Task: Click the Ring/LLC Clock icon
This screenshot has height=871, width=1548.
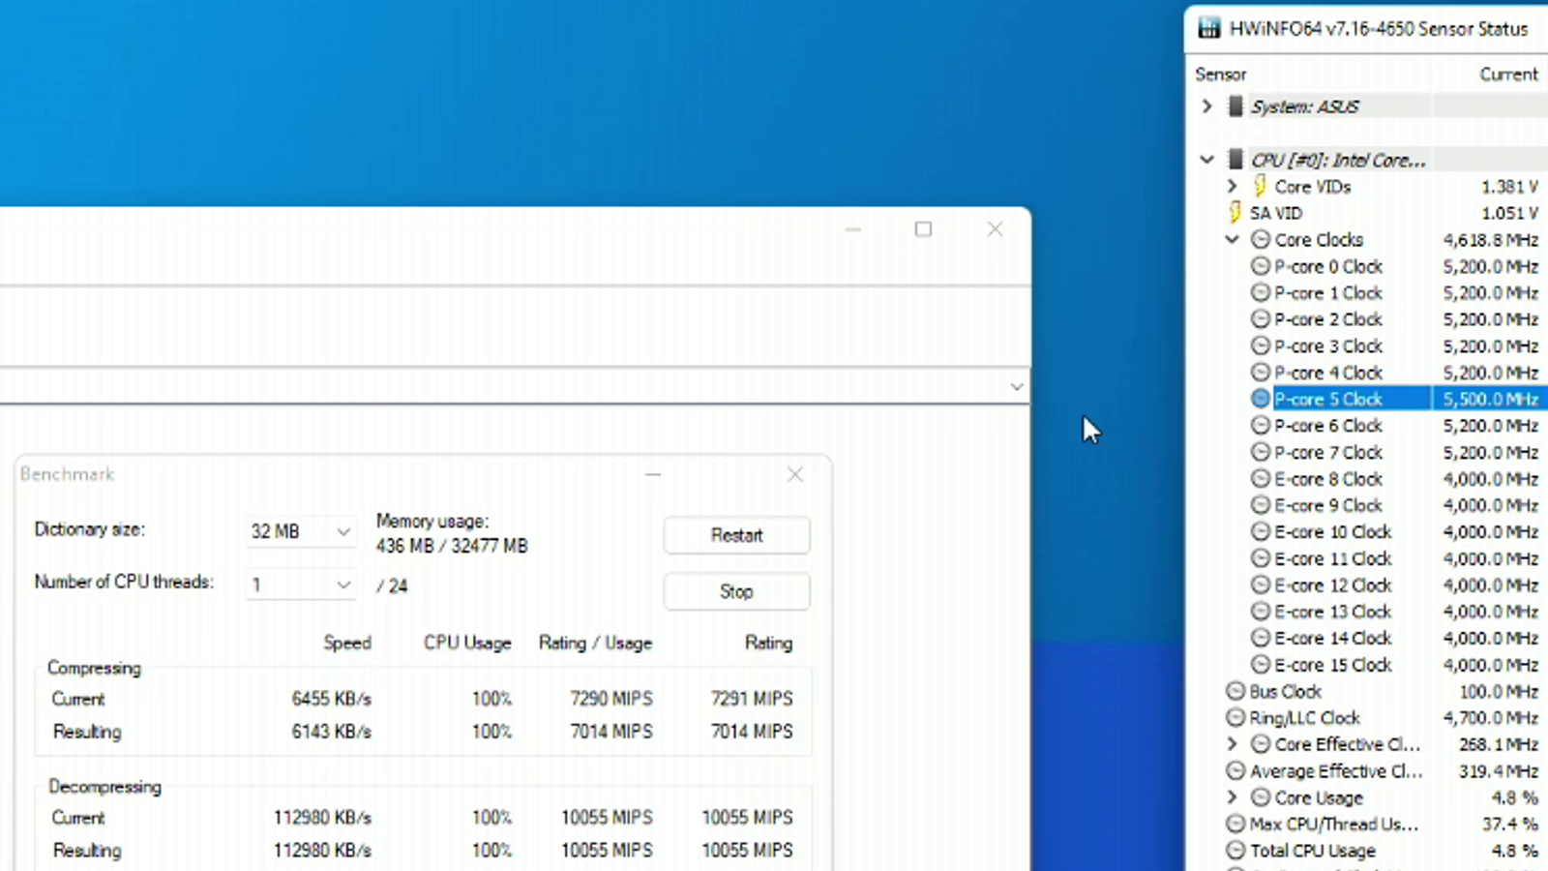Action: (1235, 718)
